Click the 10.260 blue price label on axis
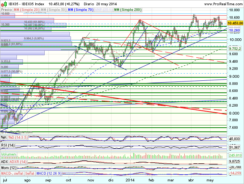The width and height of the screenshot is (244, 184). point(234,30)
